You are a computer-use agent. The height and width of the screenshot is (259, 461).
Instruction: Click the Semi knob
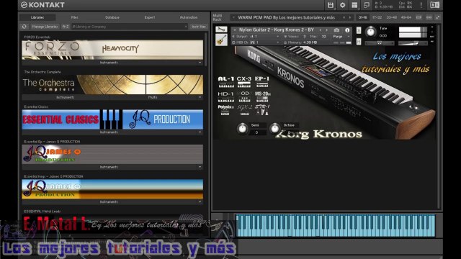(243, 128)
